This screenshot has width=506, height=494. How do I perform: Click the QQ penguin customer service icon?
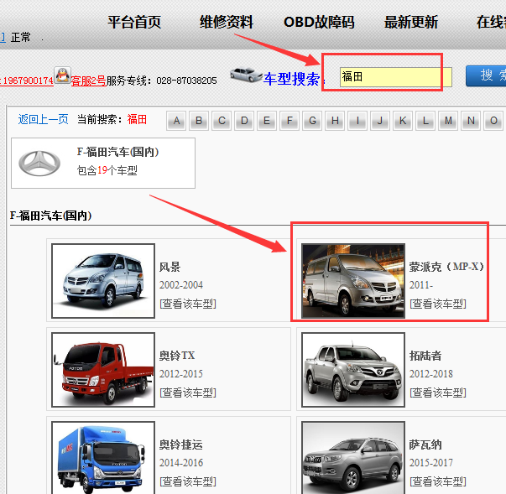pos(62,75)
